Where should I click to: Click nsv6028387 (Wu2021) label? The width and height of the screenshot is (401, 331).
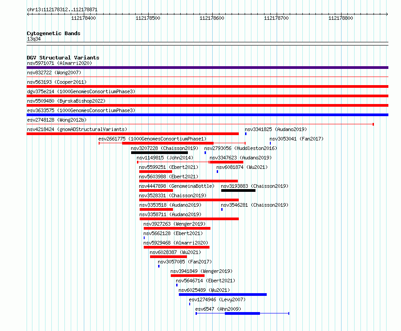tap(175, 252)
